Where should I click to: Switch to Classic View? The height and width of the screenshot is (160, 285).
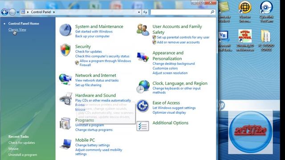point(17,30)
